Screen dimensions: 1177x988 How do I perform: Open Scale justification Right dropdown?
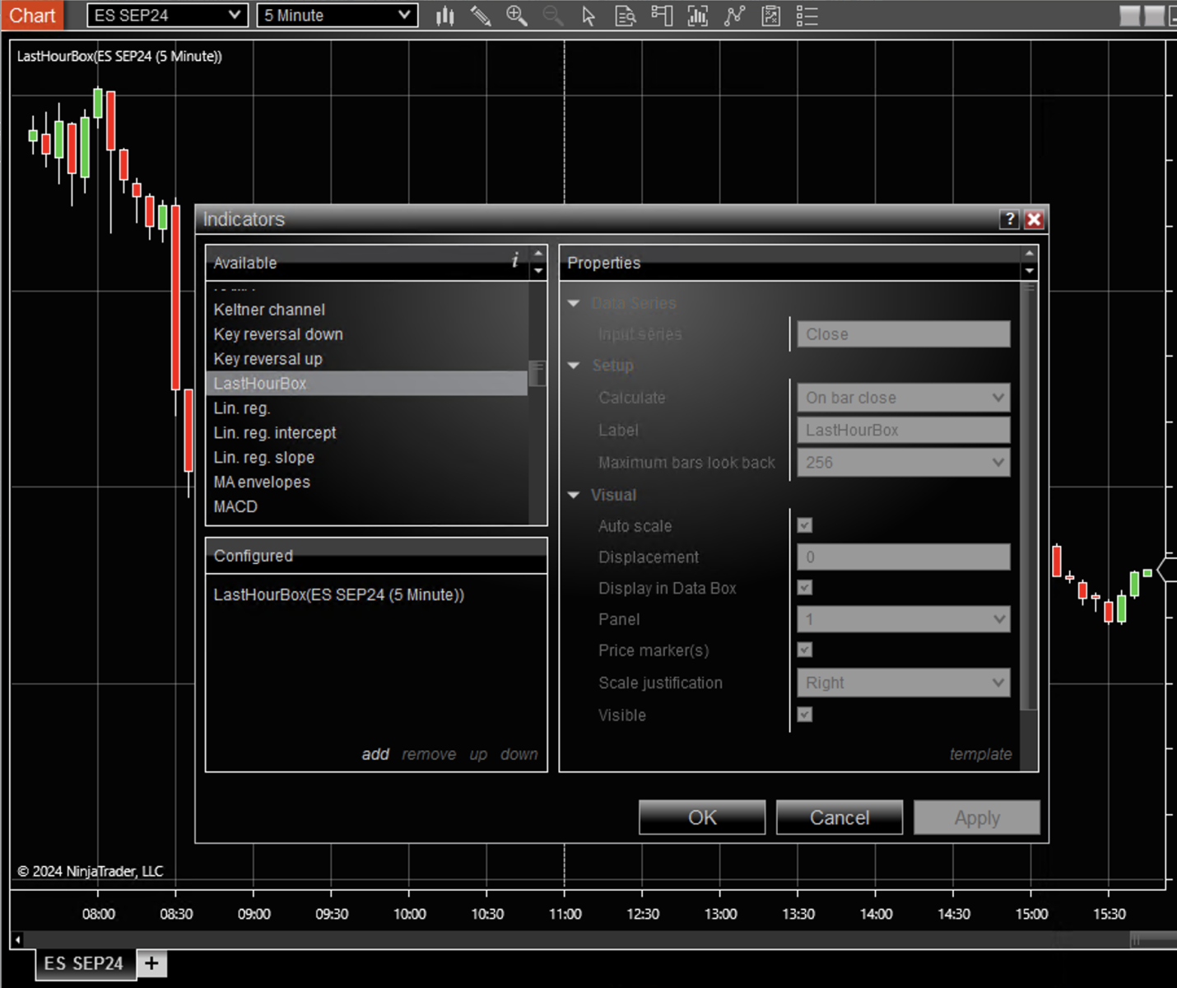click(903, 683)
